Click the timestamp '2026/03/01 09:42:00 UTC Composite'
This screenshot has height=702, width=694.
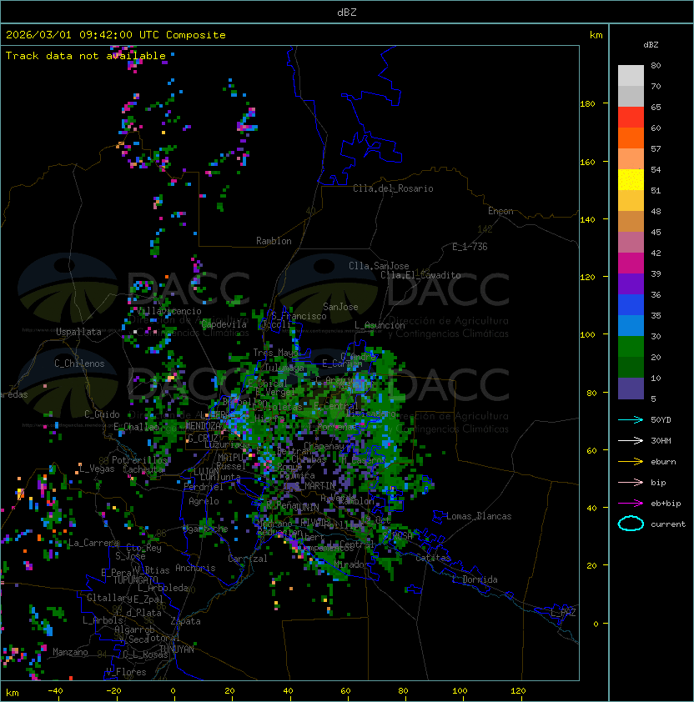tap(116, 35)
